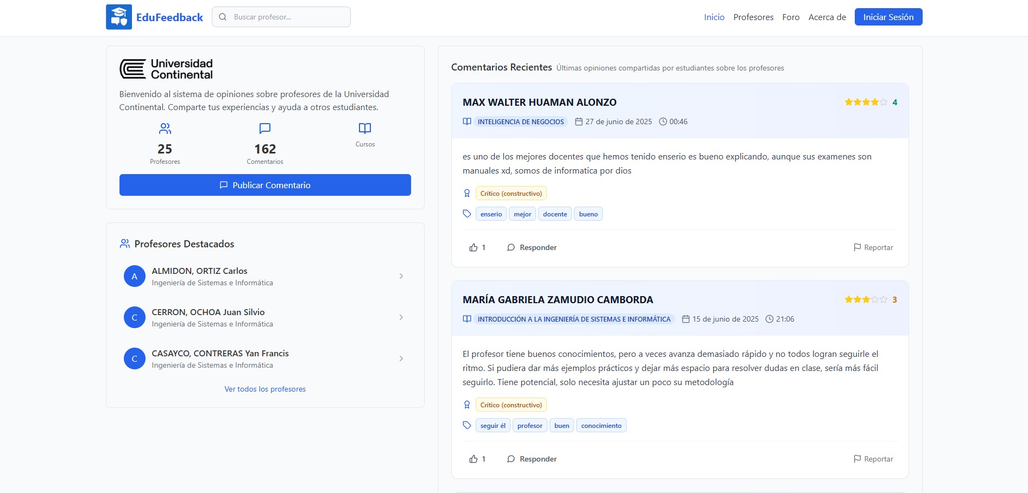Click the search magnifier icon

[223, 17]
